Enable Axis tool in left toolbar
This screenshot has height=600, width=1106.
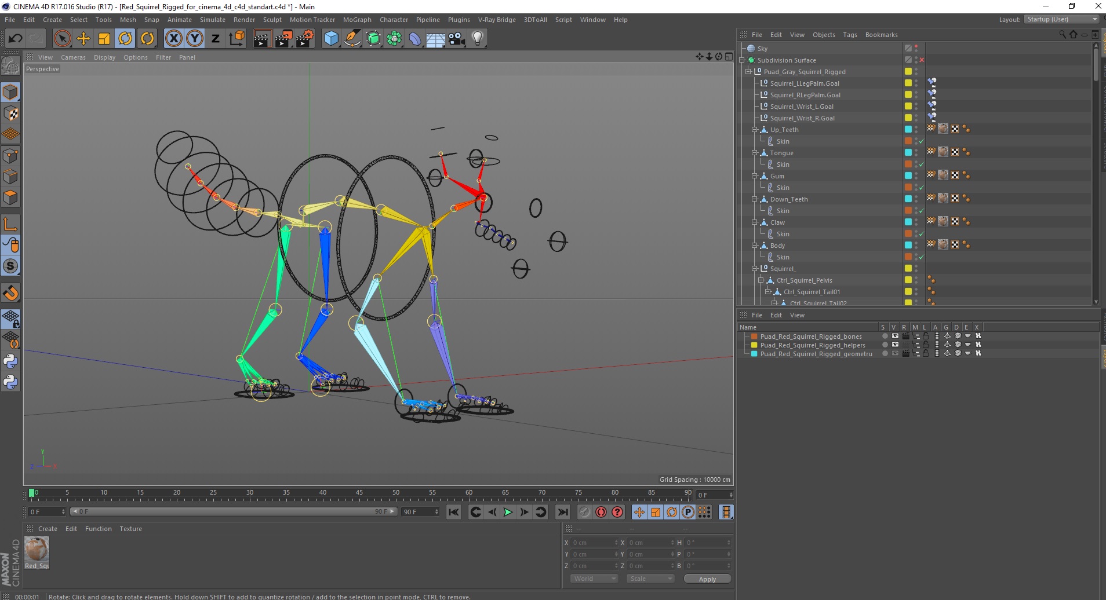tap(10, 224)
